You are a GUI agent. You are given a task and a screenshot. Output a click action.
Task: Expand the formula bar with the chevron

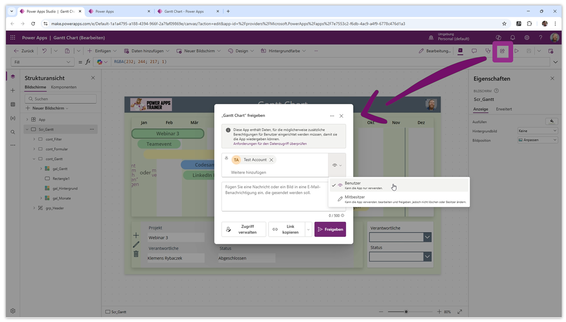click(x=555, y=62)
